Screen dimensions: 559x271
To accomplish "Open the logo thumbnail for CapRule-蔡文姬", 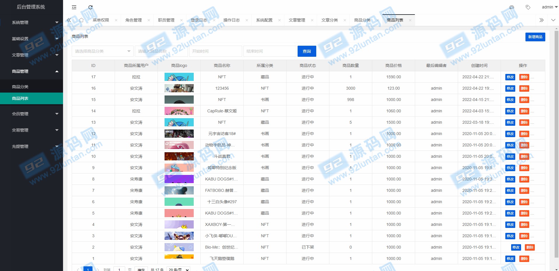I will point(179,111).
